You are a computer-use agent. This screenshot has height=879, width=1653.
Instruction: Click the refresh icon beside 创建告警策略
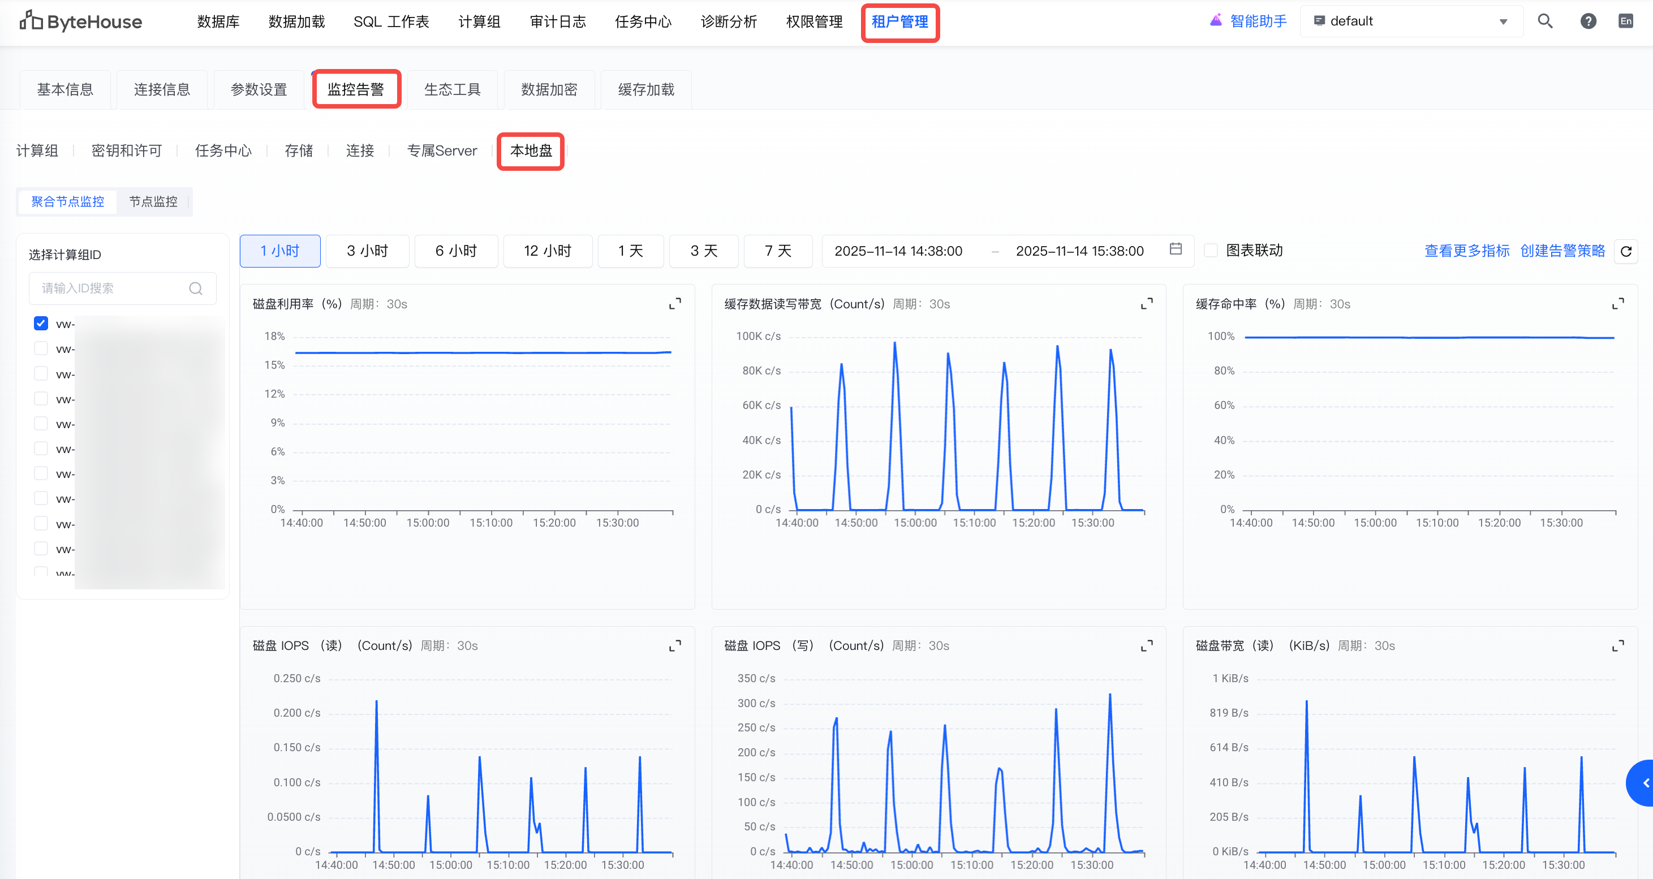(1625, 251)
